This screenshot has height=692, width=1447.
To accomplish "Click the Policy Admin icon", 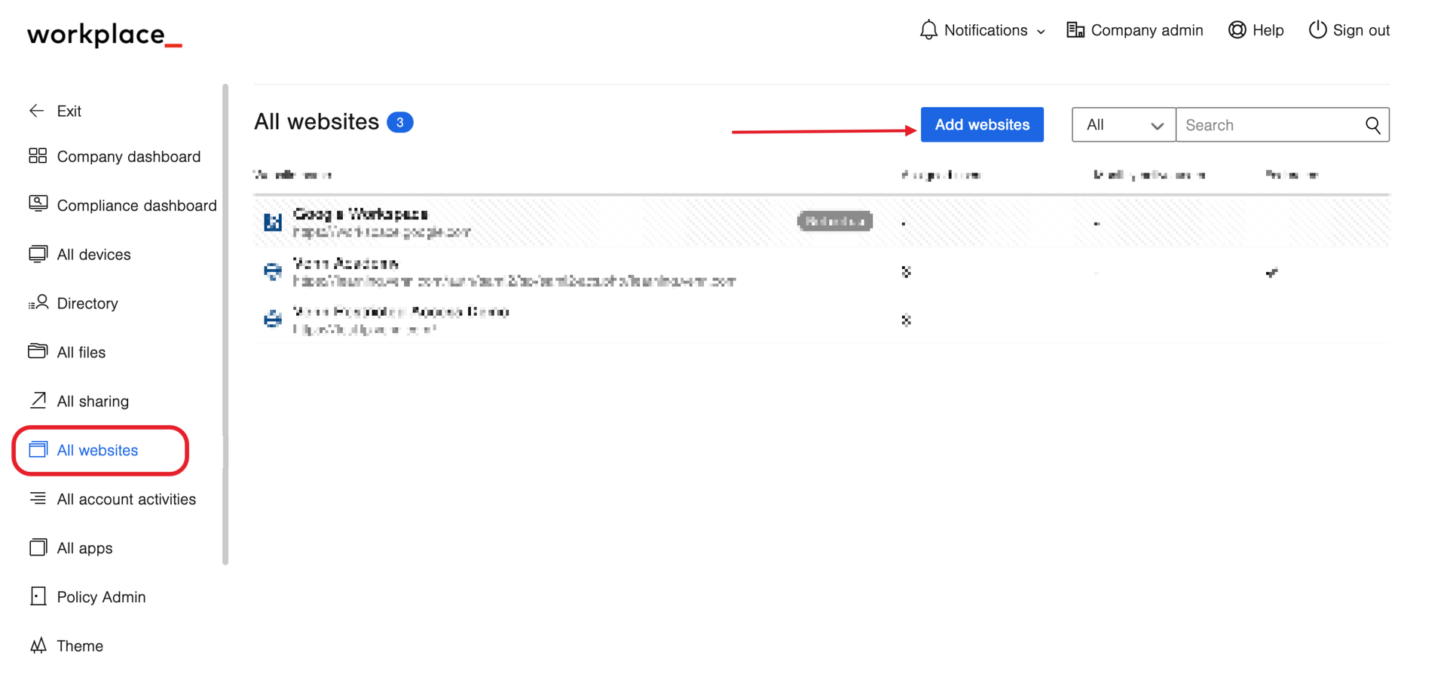I will coord(38,596).
